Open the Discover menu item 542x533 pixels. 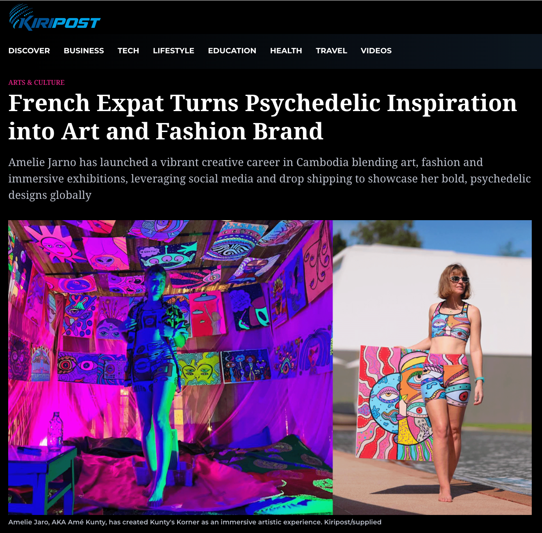click(29, 51)
